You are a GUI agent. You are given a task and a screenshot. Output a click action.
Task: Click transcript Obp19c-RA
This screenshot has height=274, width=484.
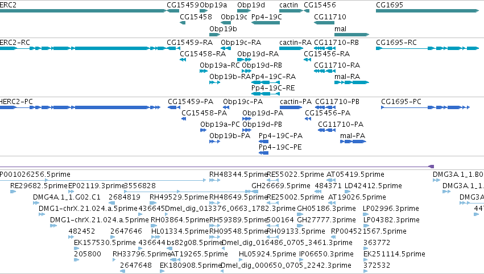(x=241, y=42)
